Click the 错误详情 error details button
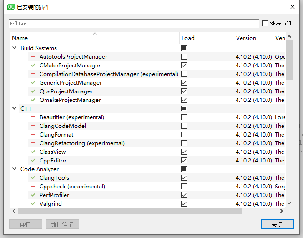The height and width of the screenshot is (238, 303). coord(62,224)
